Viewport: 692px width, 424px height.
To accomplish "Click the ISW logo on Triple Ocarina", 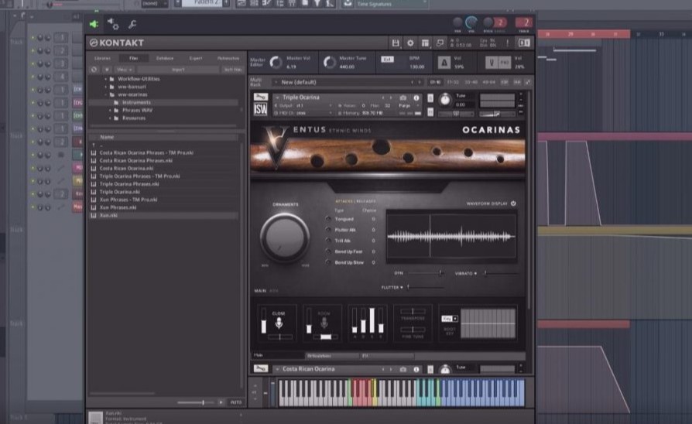I will 260,109.
